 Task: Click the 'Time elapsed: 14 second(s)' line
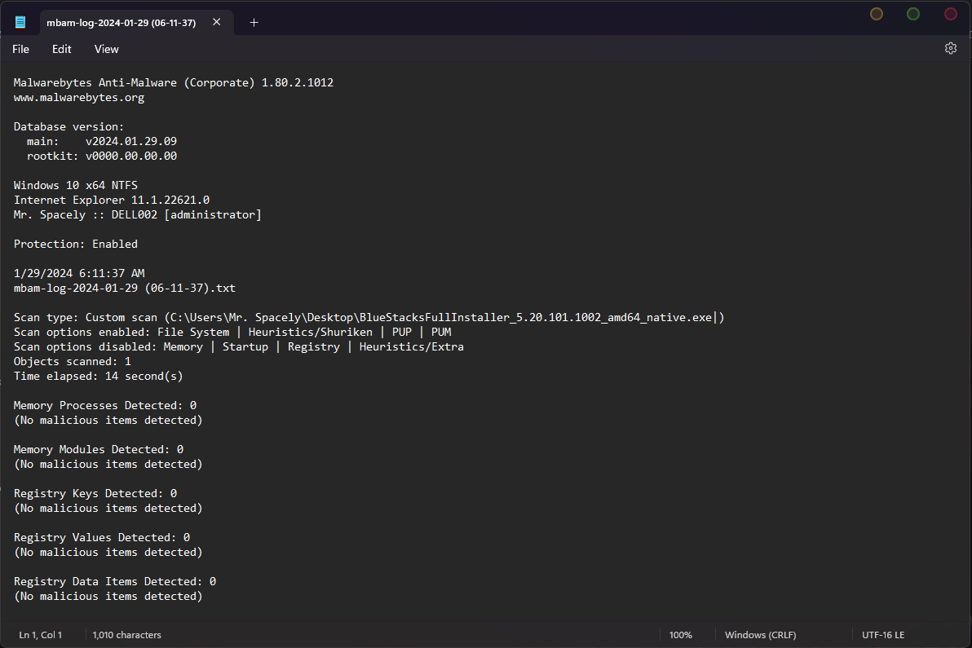(98, 376)
